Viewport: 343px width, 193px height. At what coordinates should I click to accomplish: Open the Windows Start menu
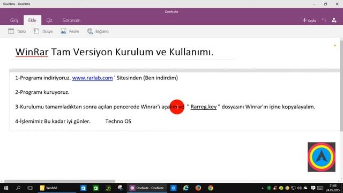pyautogui.click(x=6, y=188)
